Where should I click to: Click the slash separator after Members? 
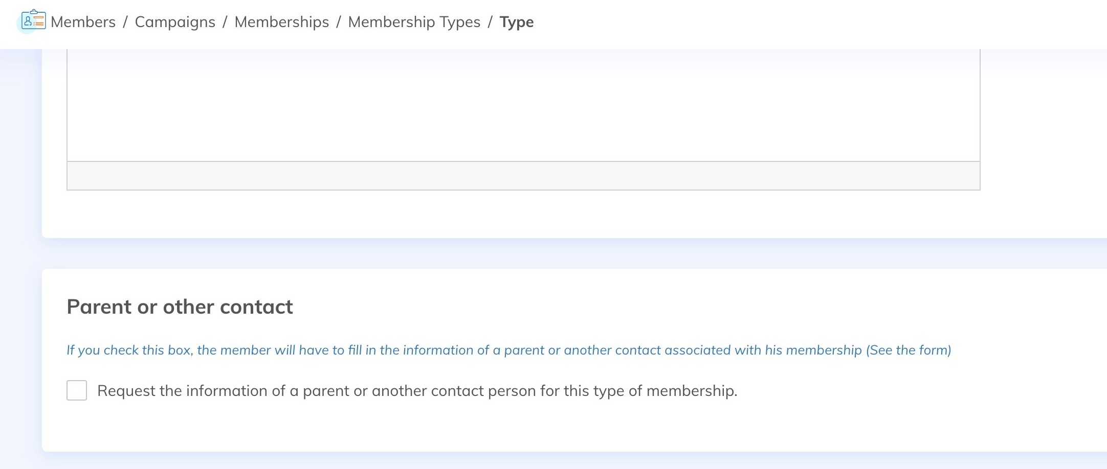tap(125, 22)
